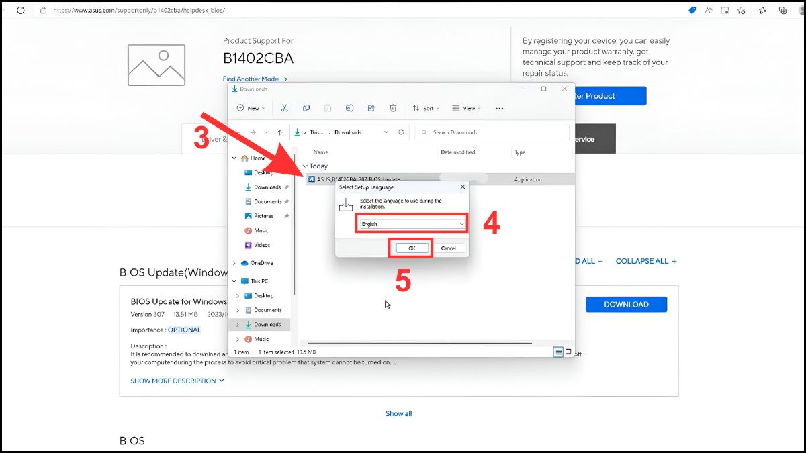Select pinned Downloads under Home

tap(263, 187)
